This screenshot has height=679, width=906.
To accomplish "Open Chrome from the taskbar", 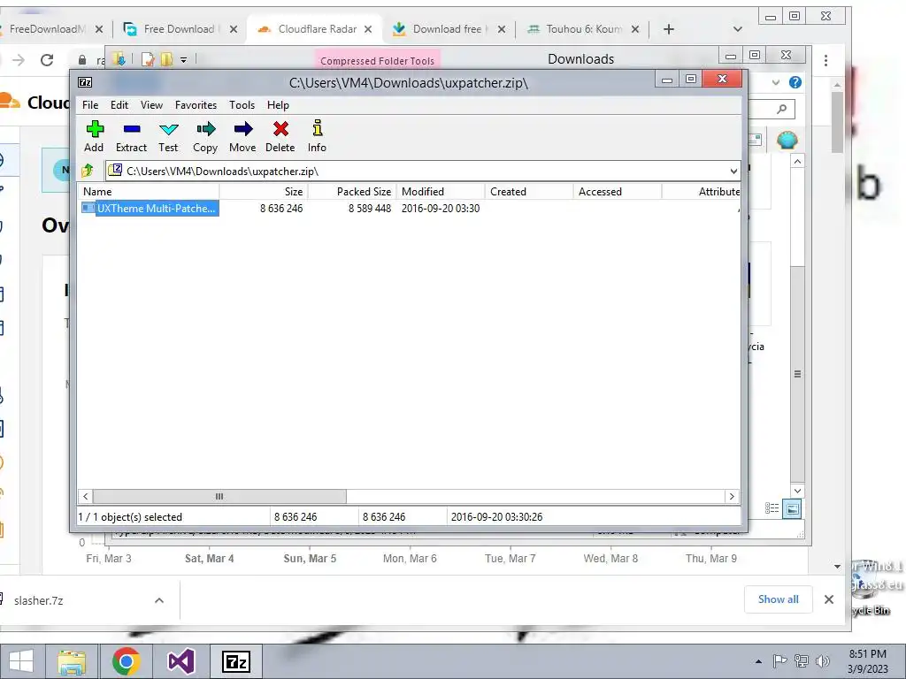I will tap(126, 661).
